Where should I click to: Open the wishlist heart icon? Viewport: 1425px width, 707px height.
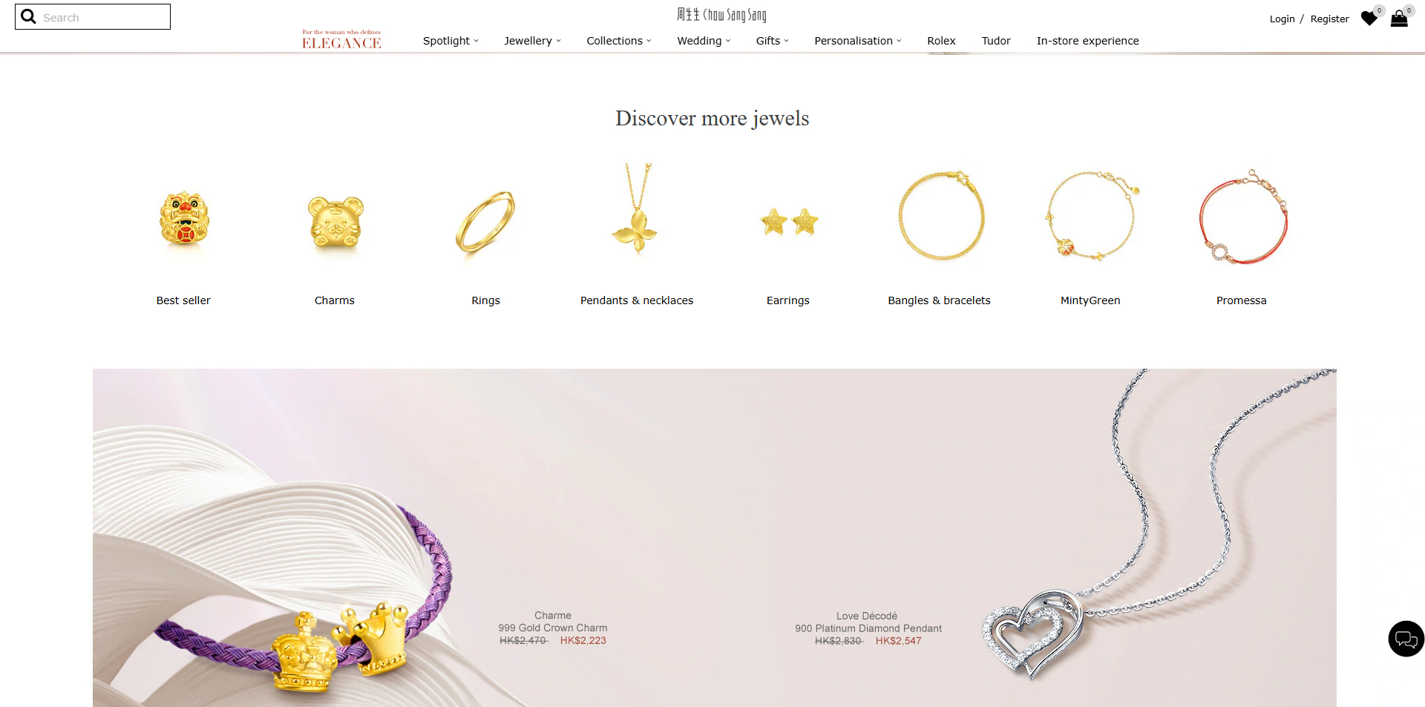coord(1369,19)
